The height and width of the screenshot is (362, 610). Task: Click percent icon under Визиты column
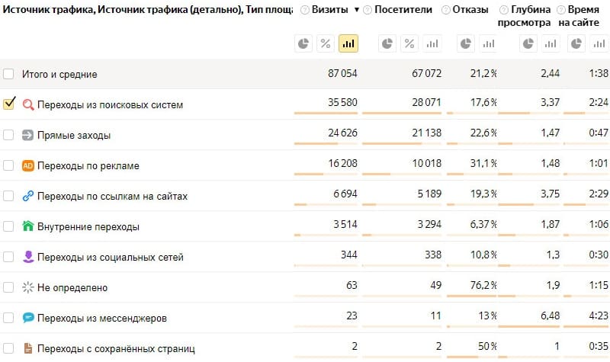pyautogui.click(x=326, y=43)
